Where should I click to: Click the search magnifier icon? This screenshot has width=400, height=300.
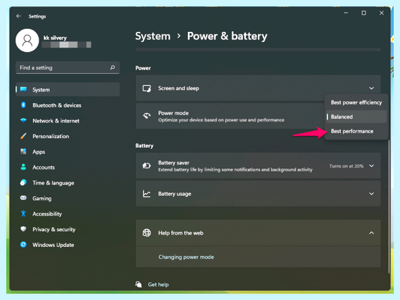pos(113,67)
